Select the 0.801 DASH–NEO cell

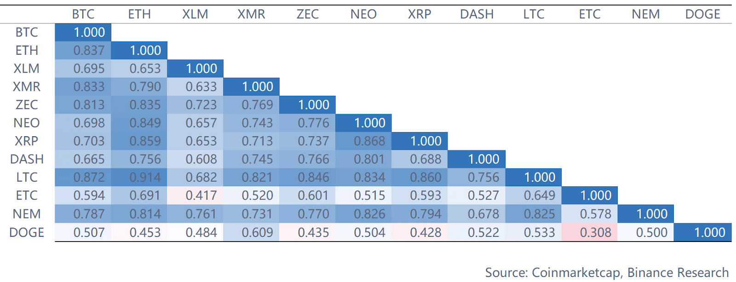point(369,159)
